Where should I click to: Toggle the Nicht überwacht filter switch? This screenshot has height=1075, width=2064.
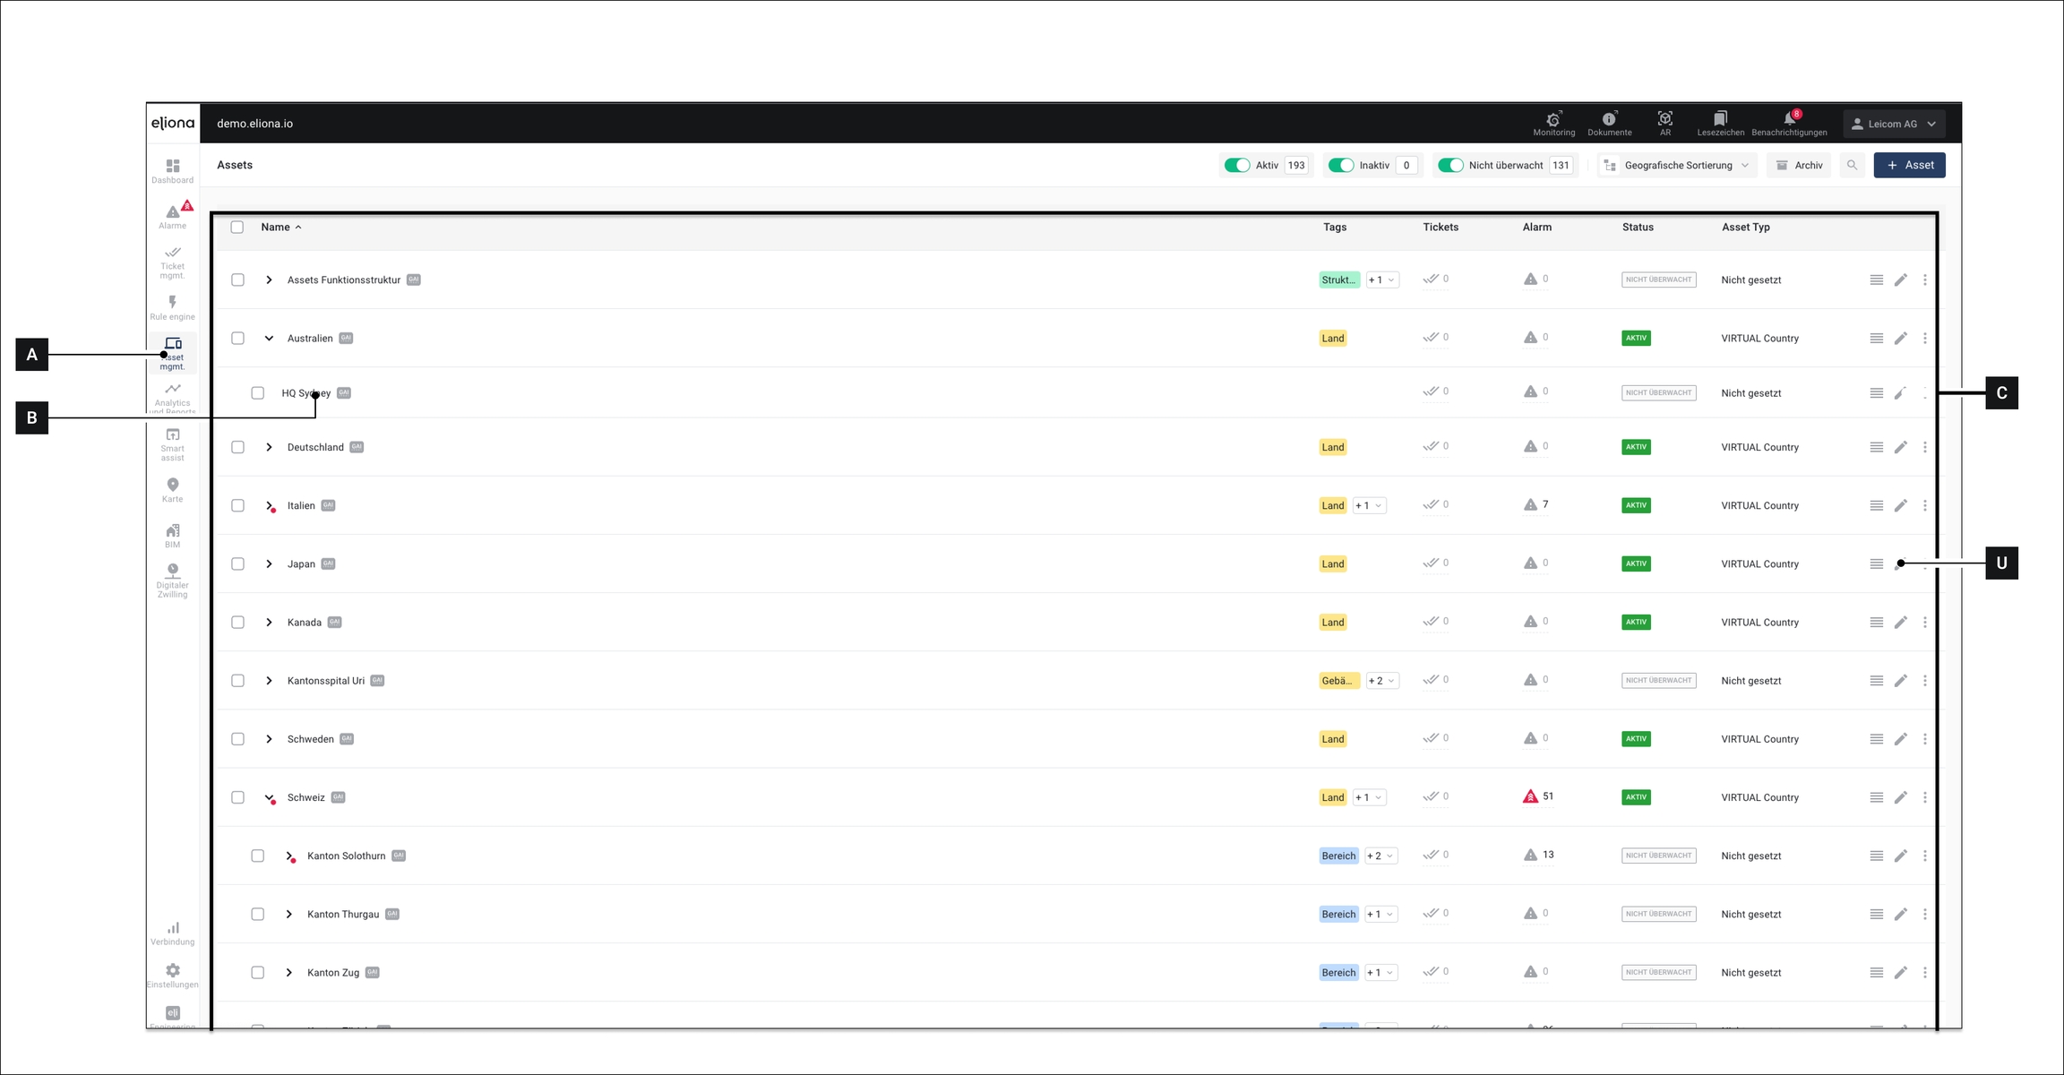click(1450, 165)
